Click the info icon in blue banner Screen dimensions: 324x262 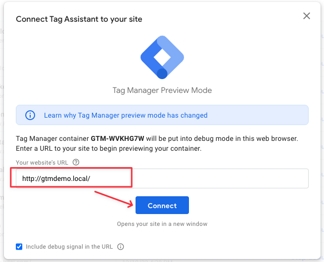point(30,115)
